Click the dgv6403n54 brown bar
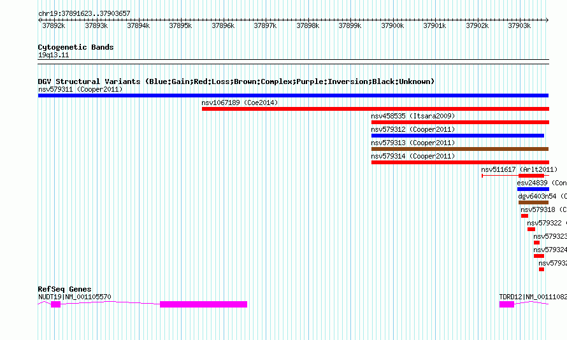567x340 pixels. point(533,202)
